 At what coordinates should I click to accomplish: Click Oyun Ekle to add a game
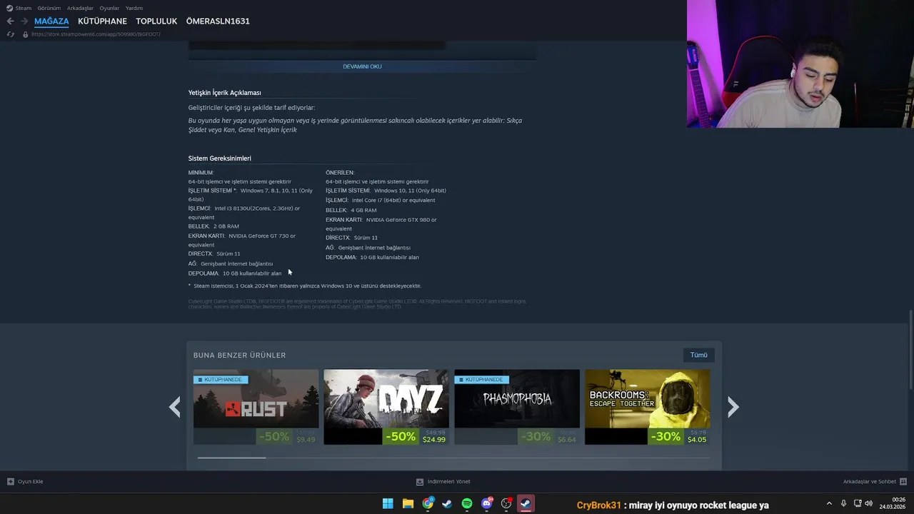coord(25,482)
